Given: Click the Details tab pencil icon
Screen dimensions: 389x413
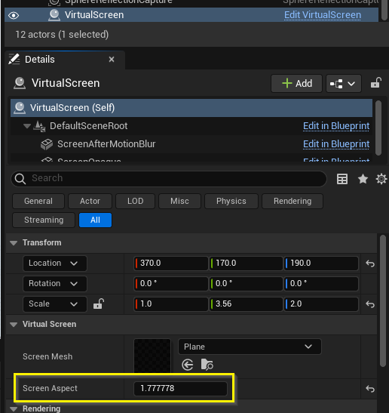Looking at the screenshot, I should 14,59.
